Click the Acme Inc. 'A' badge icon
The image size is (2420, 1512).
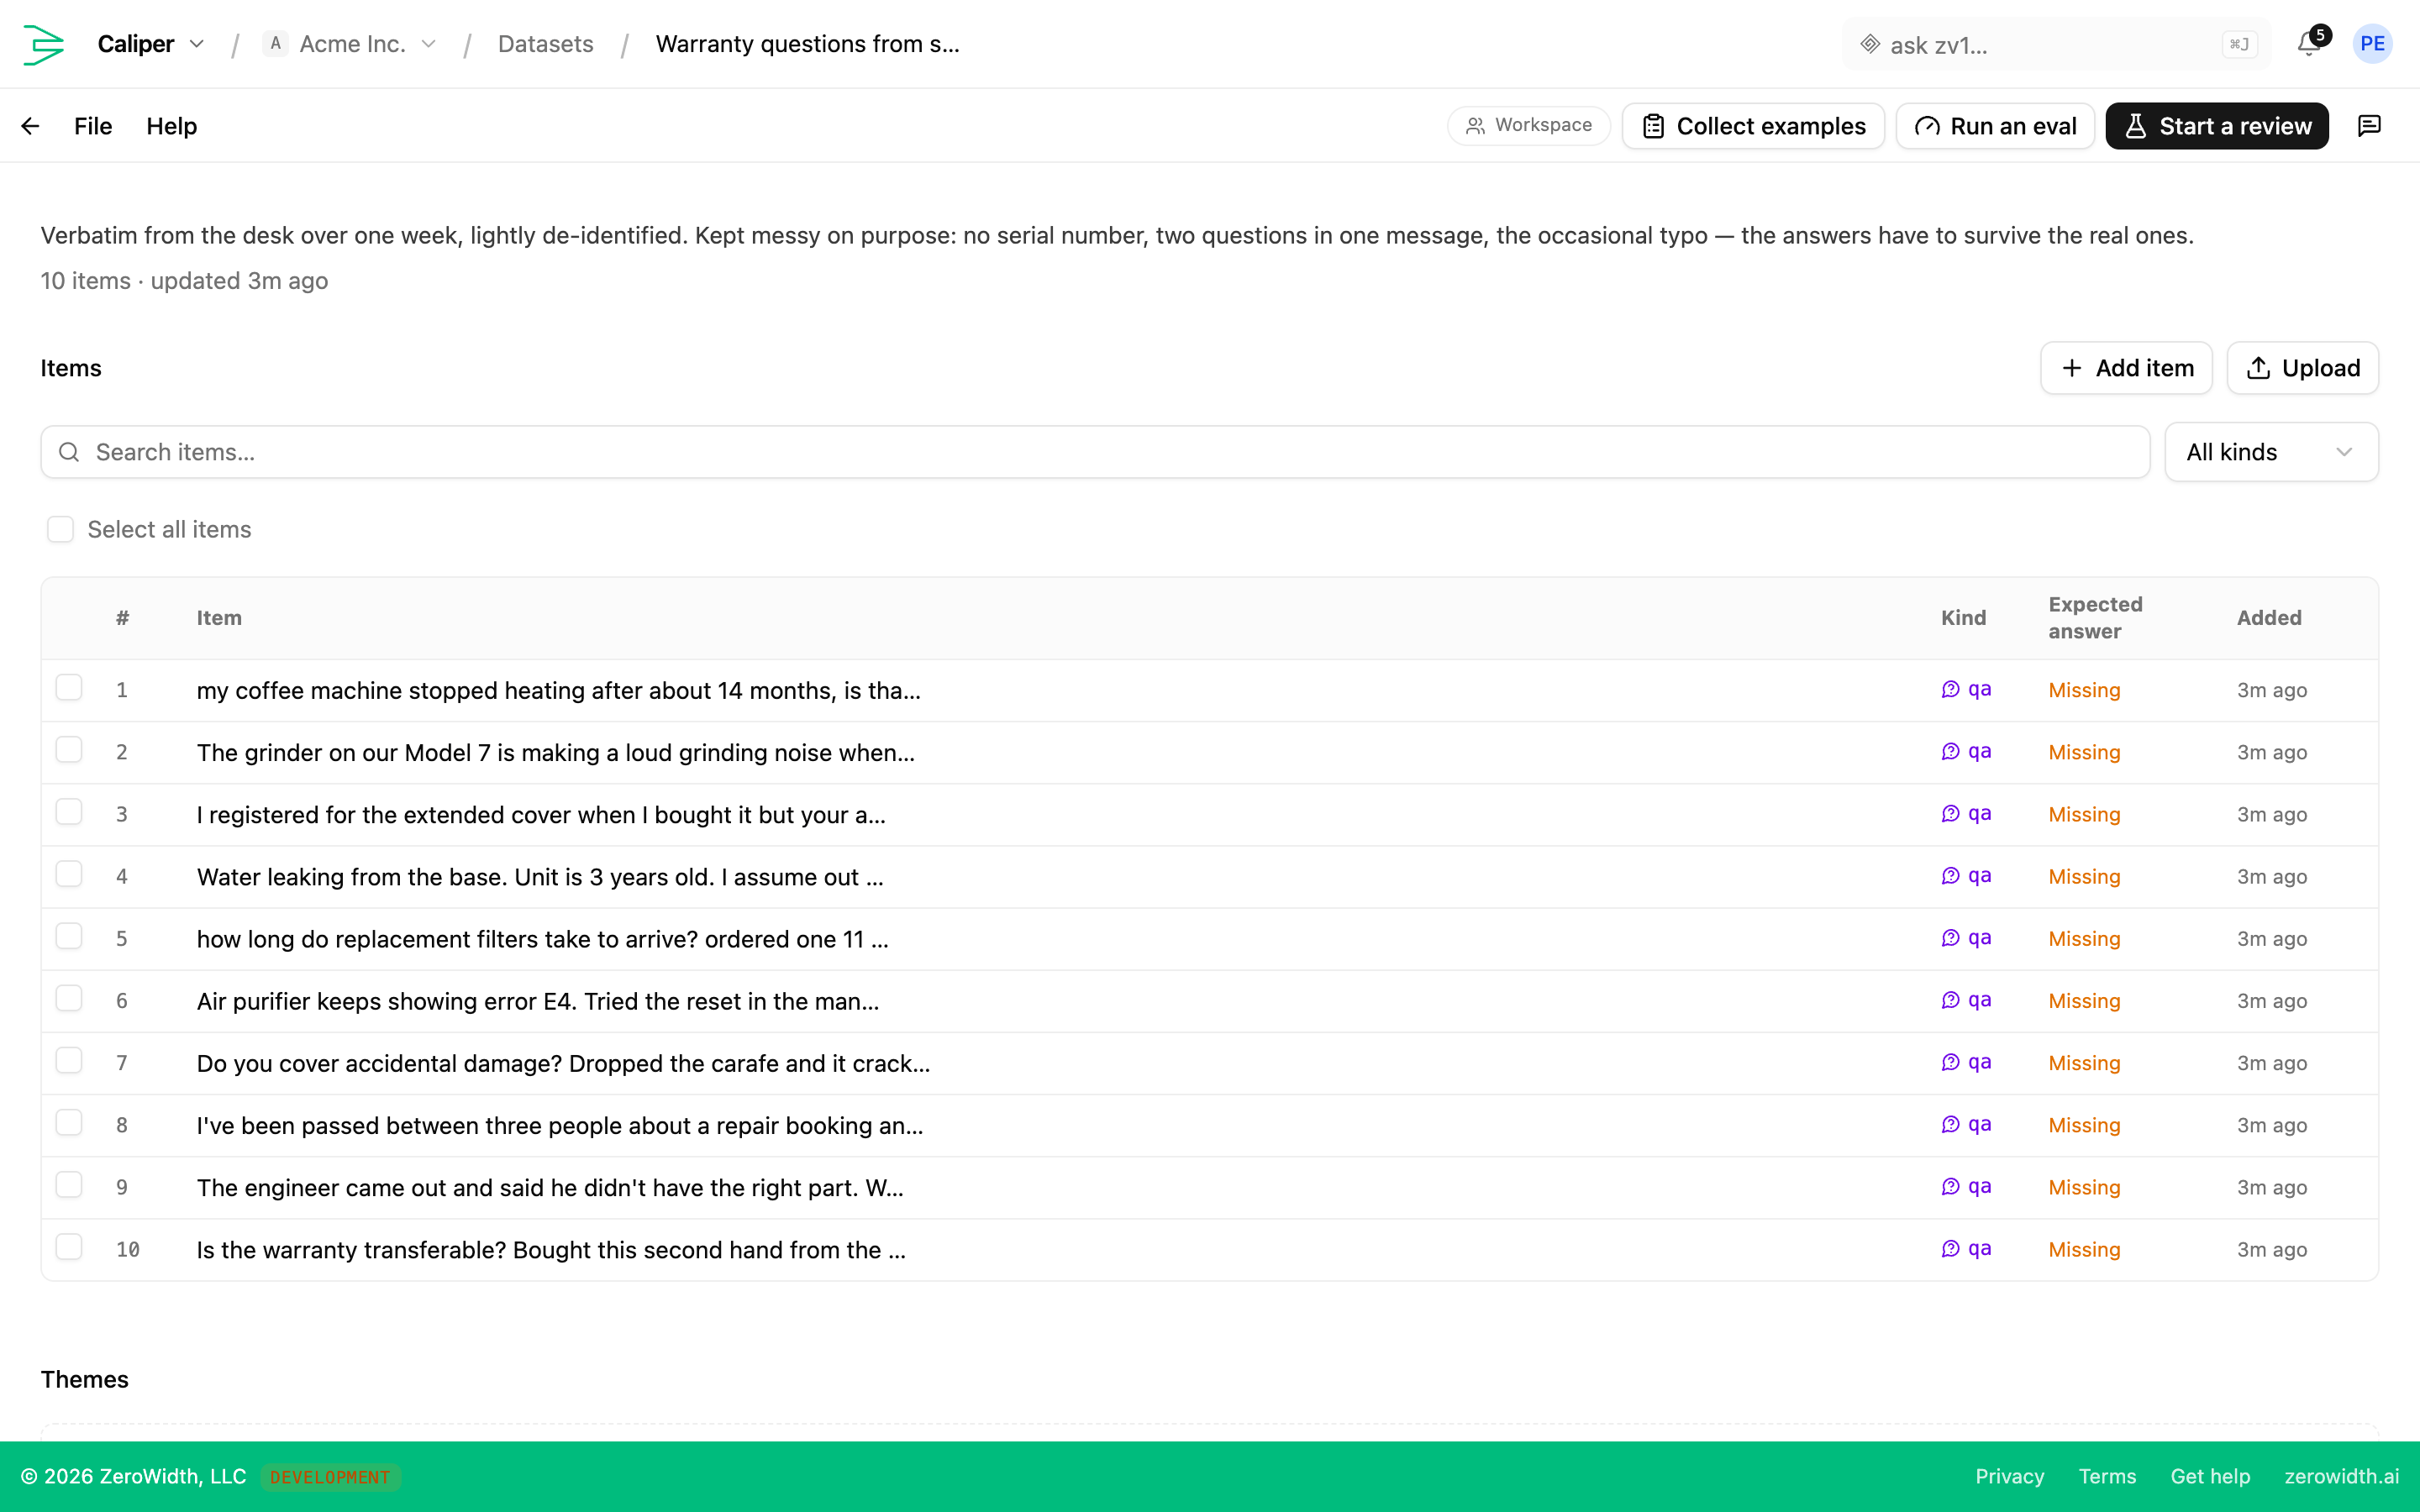pos(275,44)
